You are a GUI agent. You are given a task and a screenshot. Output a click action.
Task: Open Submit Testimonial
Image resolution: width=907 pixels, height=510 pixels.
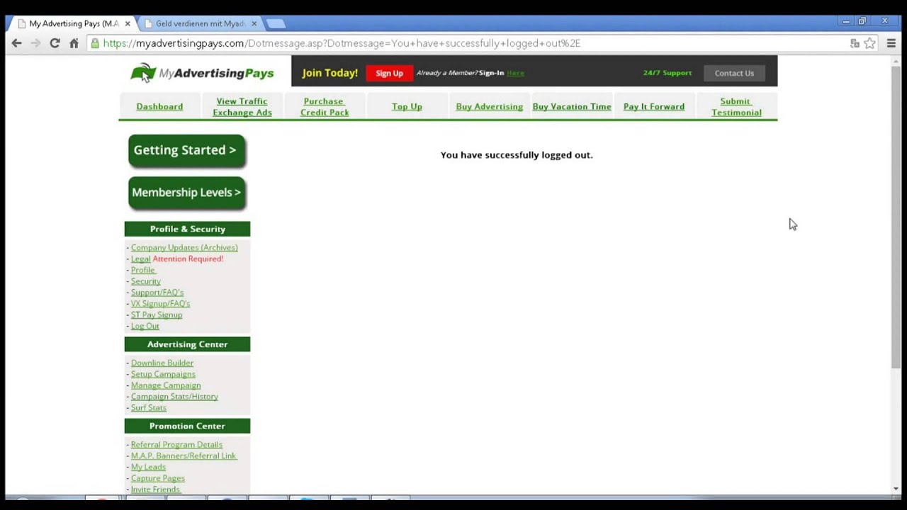736,107
